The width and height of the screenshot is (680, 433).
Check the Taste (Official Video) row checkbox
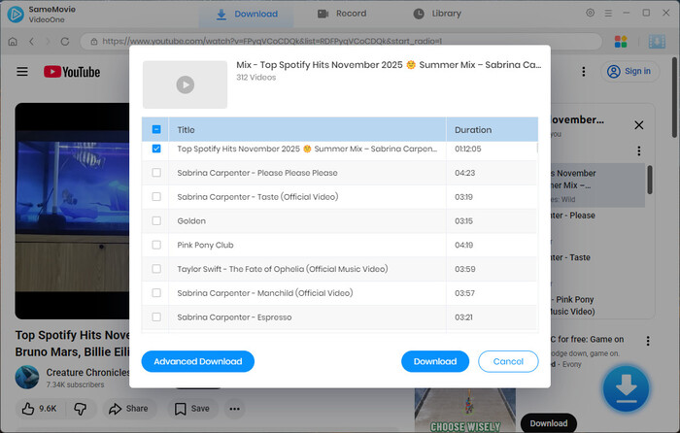(x=156, y=197)
